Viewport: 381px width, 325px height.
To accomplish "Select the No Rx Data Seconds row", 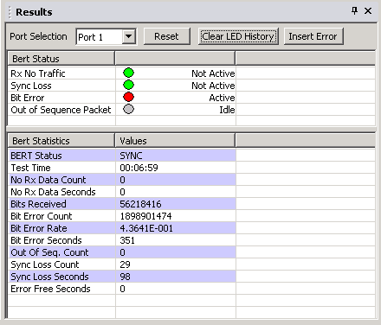I will click(x=122, y=192).
